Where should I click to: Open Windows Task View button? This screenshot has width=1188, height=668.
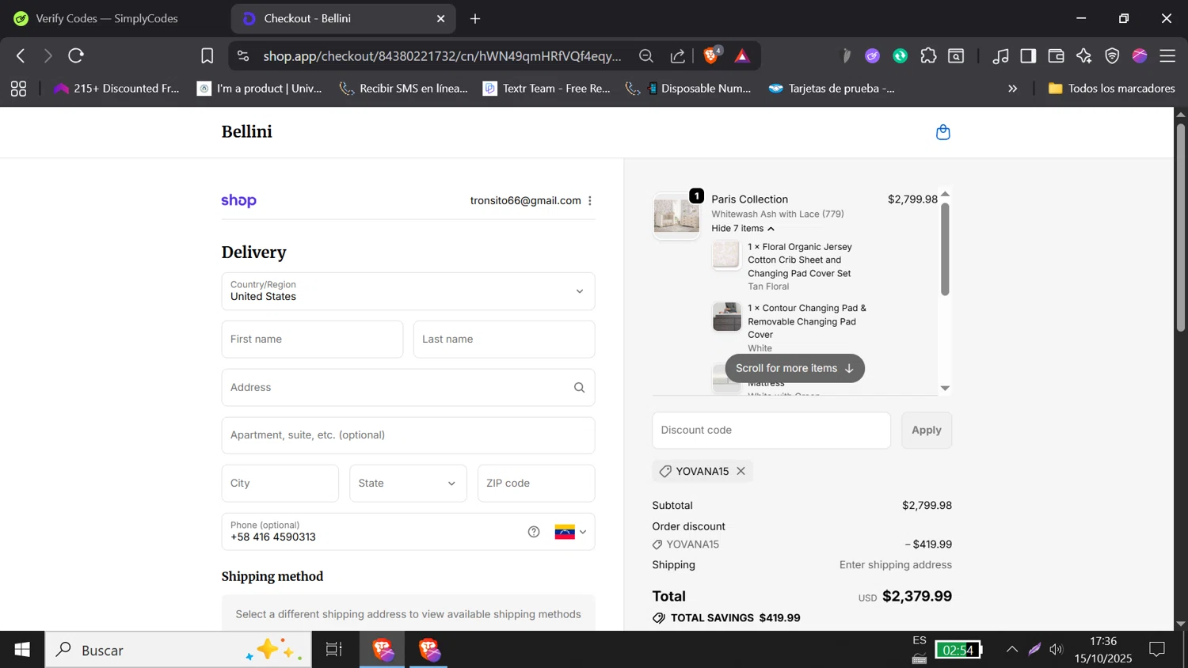click(333, 650)
